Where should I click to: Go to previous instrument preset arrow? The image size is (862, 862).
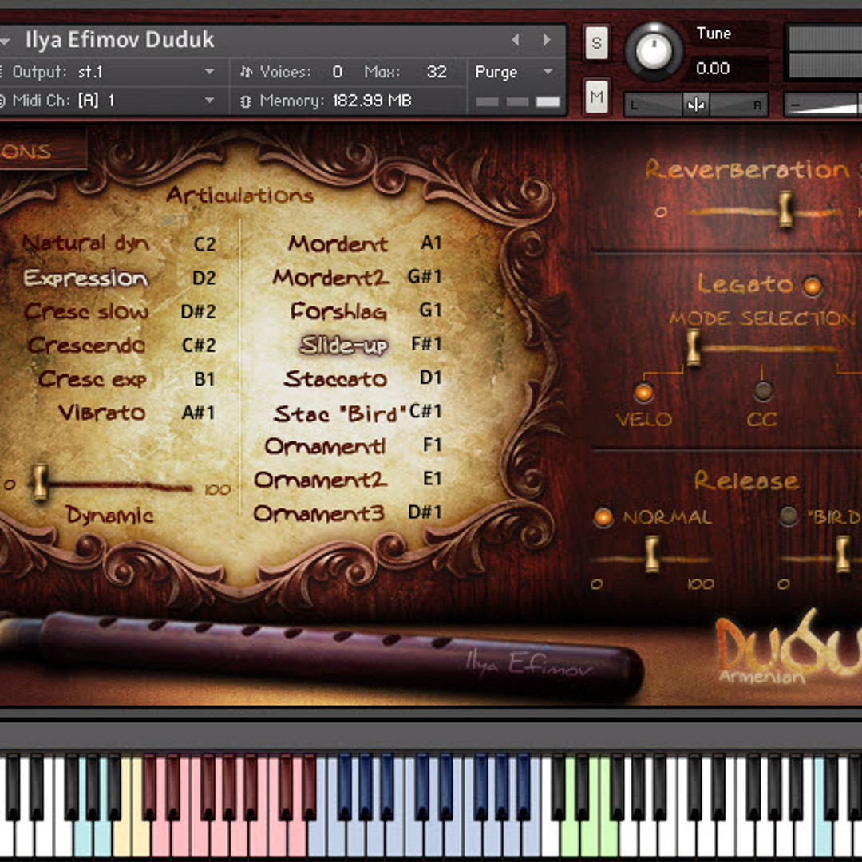coord(516,40)
